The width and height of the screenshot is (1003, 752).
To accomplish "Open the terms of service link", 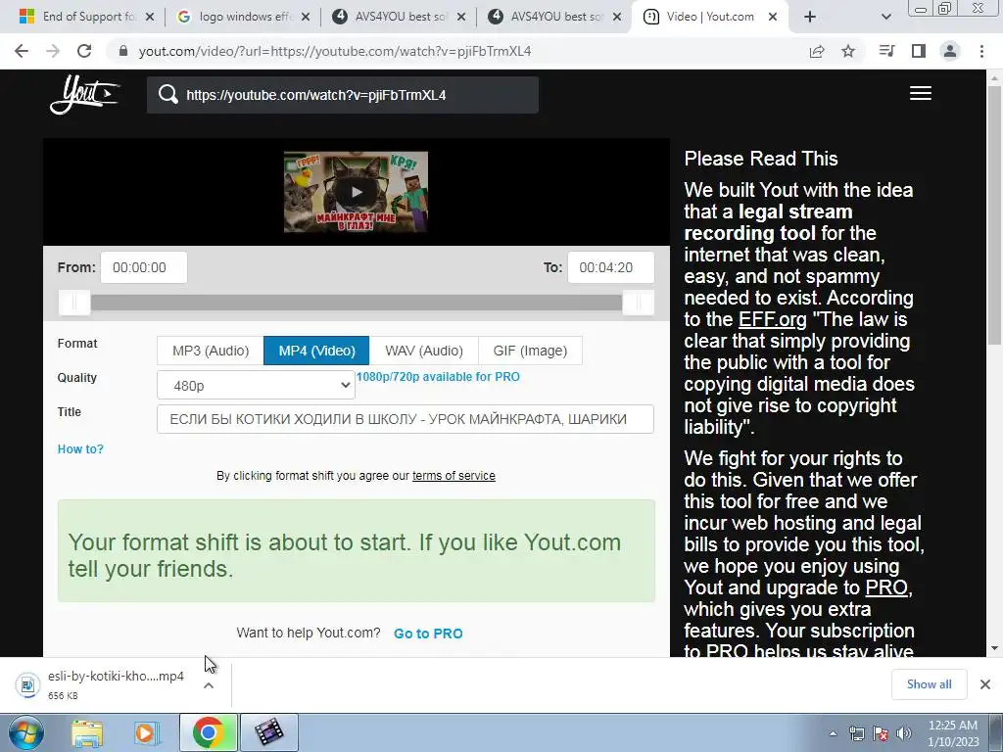I will [454, 476].
